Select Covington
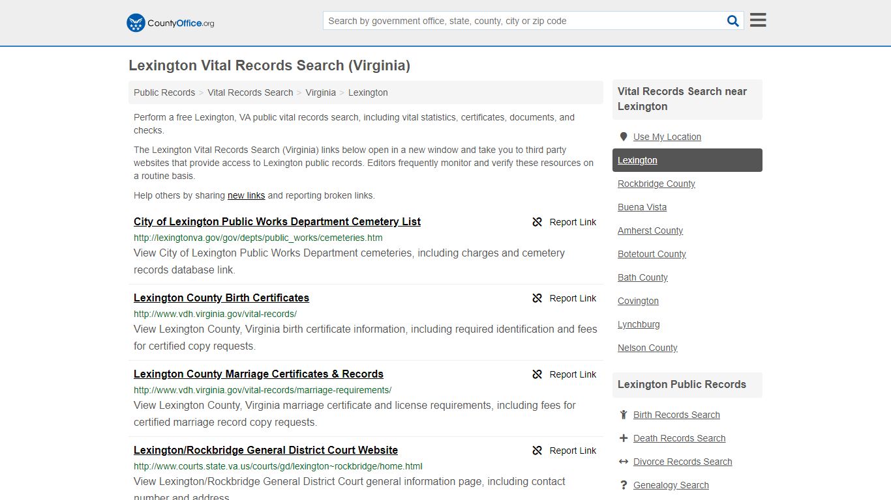Viewport: 891px width, 500px height. tap(638, 301)
